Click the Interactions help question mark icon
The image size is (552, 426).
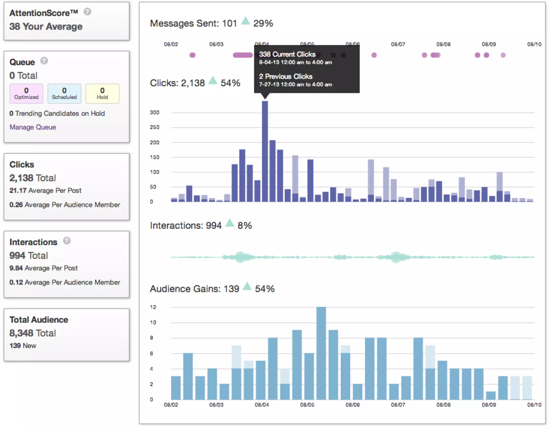tap(67, 241)
